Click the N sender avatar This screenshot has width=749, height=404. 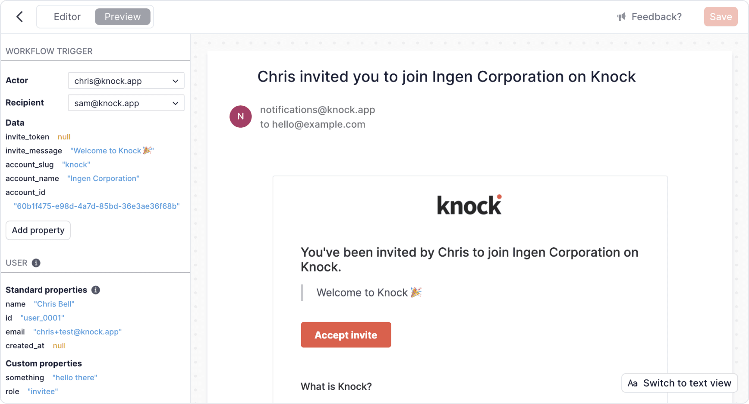pos(240,117)
